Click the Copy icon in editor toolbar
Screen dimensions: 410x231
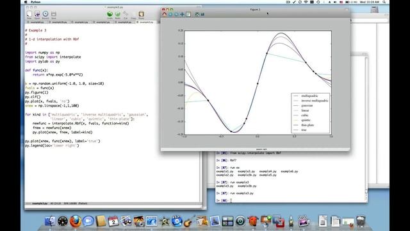133,14
